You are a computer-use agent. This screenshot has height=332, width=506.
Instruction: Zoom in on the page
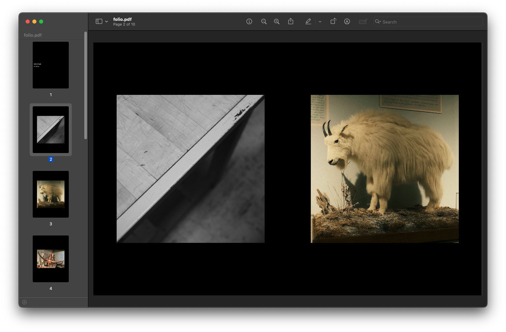click(x=277, y=22)
